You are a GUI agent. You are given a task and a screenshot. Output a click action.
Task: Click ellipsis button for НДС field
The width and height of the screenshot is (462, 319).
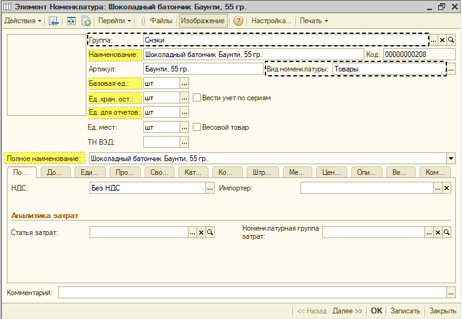pyautogui.click(x=210, y=188)
